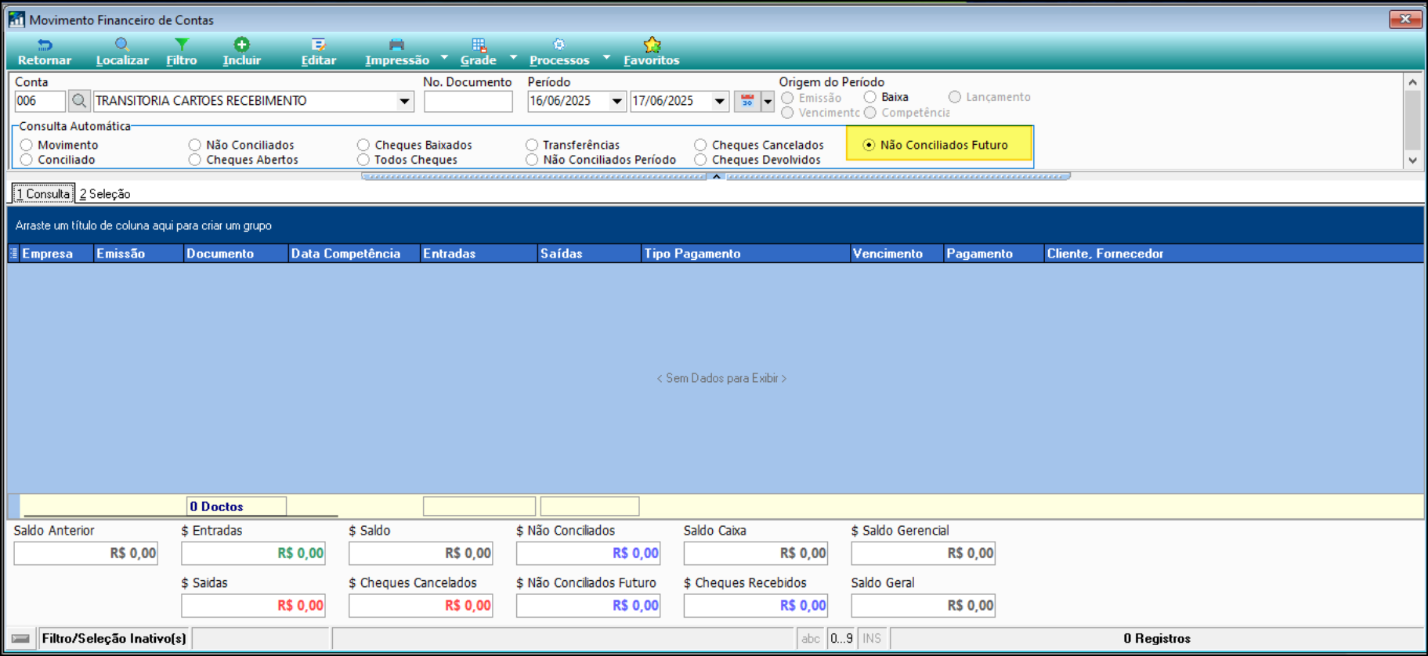Expand the Grade dropdown arrow
The height and width of the screenshot is (656, 1428).
pyautogui.click(x=514, y=57)
